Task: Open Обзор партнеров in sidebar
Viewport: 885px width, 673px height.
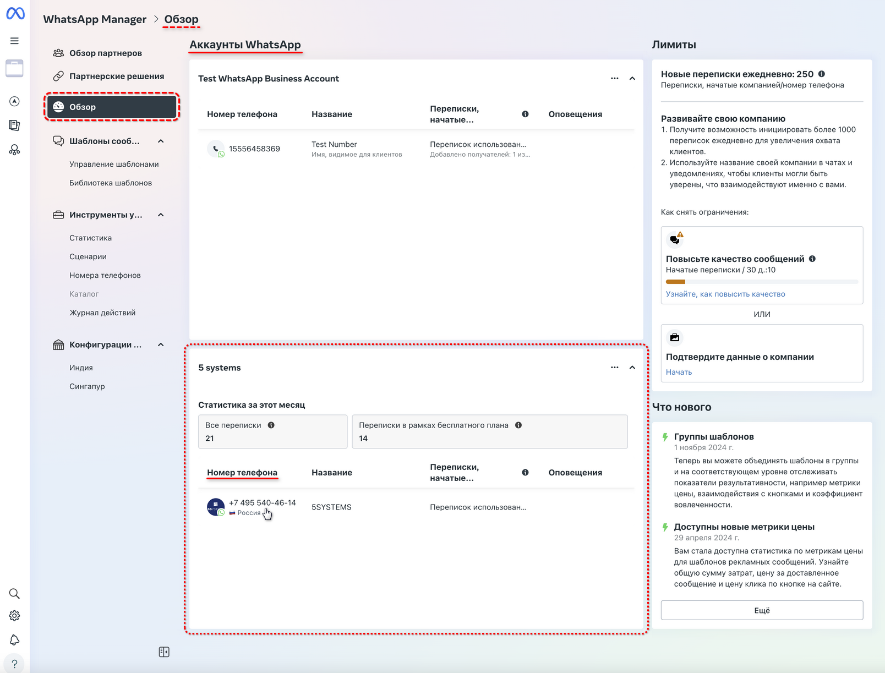Action: tap(105, 53)
